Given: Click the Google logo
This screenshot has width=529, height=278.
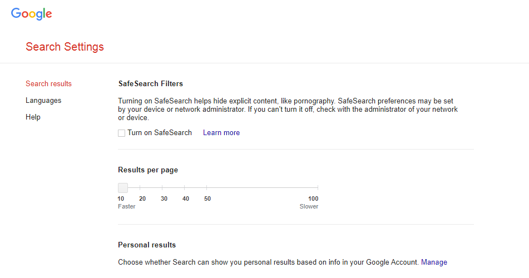Looking at the screenshot, I should (31, 14).
